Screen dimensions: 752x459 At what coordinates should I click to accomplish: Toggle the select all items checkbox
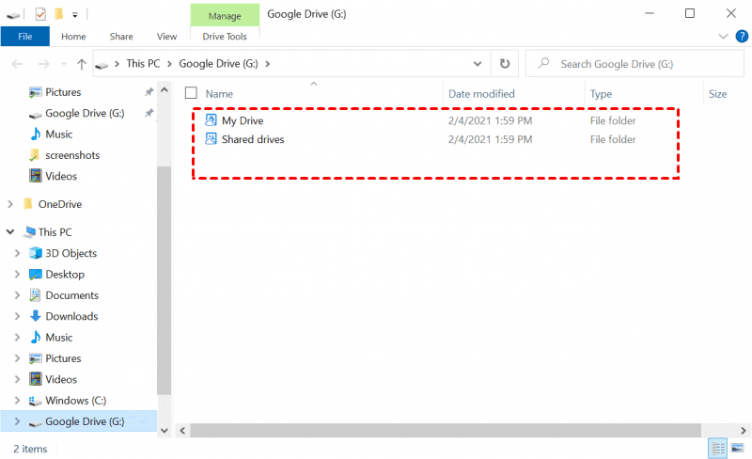(x=191, y=93)
